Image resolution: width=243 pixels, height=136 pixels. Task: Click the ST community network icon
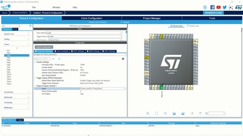[x=230, y=8]
